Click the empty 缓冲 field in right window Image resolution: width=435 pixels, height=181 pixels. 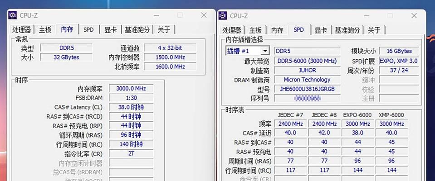pyautogui.click(x=399, y=80)
